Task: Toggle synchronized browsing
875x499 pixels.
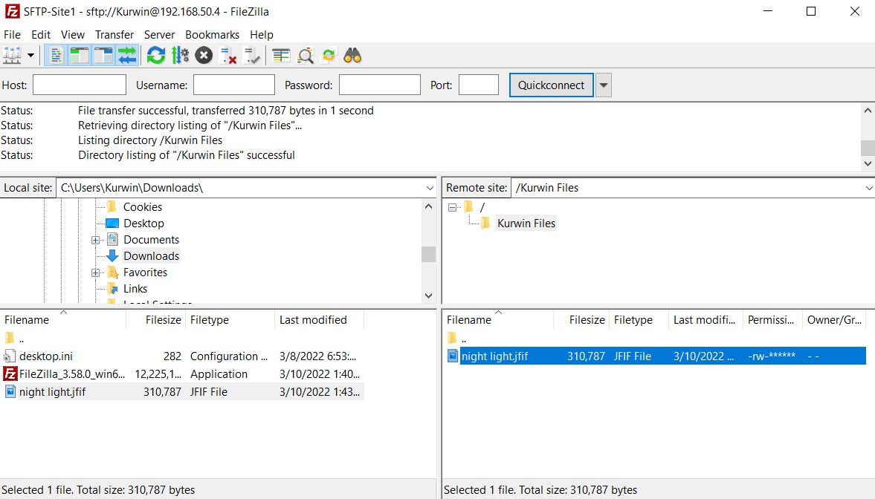Action: pos(329,55)
